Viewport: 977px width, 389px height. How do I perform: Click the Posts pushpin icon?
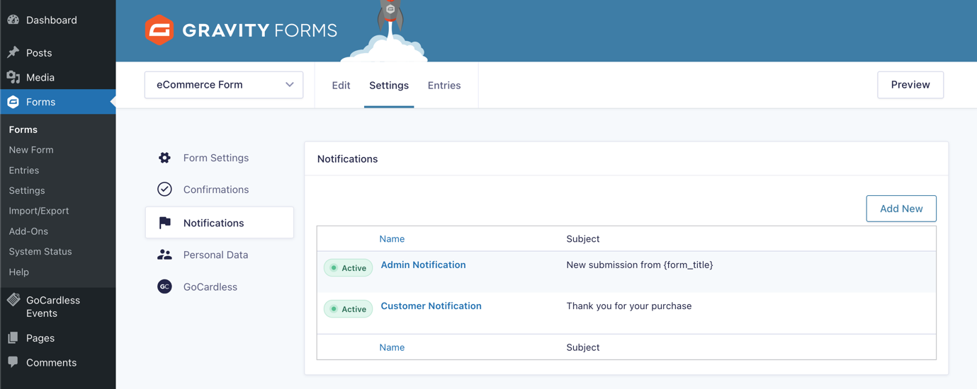tap(13, 52)
